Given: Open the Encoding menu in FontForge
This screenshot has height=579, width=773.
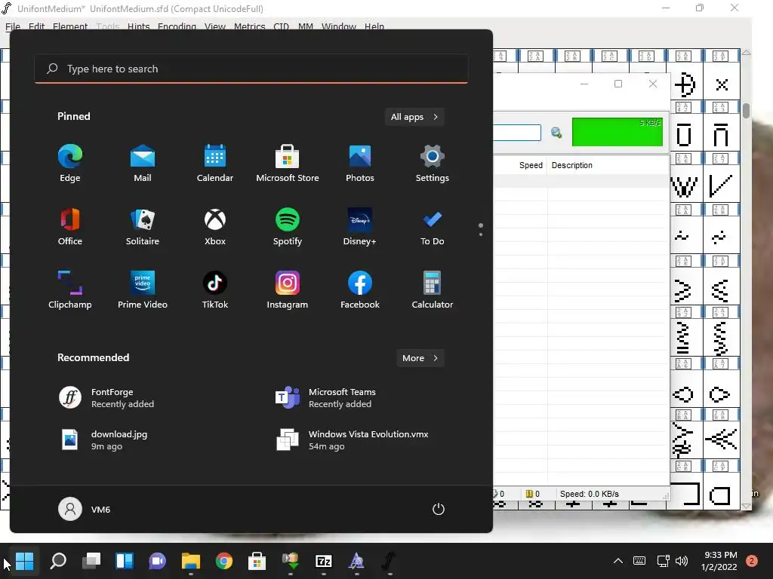Looking at the screenshot, I should [x=177, y=26].
